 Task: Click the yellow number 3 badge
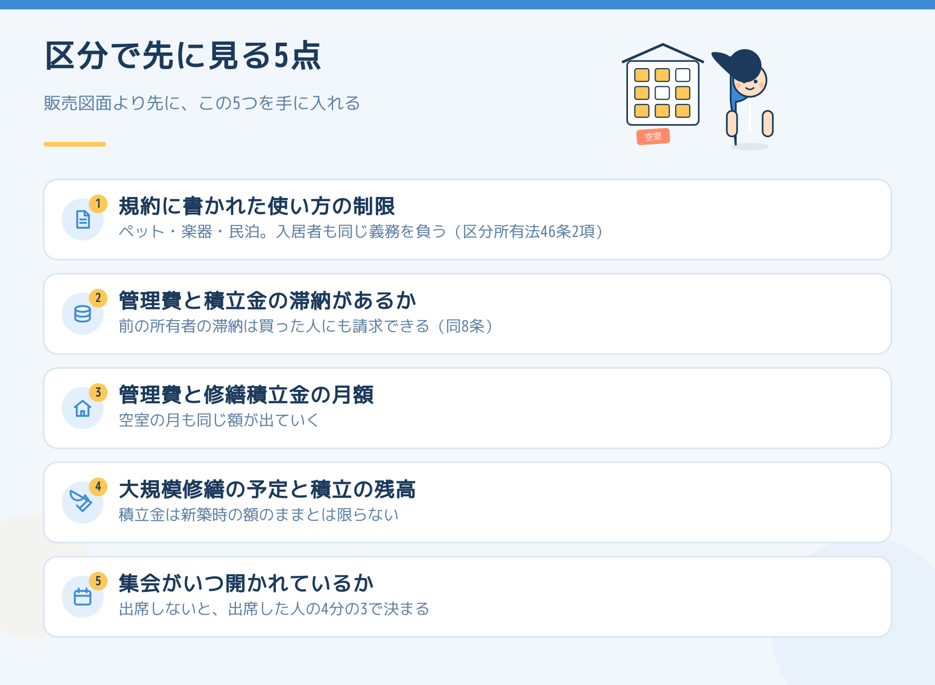pyautogui.click(x=98, y=392)
